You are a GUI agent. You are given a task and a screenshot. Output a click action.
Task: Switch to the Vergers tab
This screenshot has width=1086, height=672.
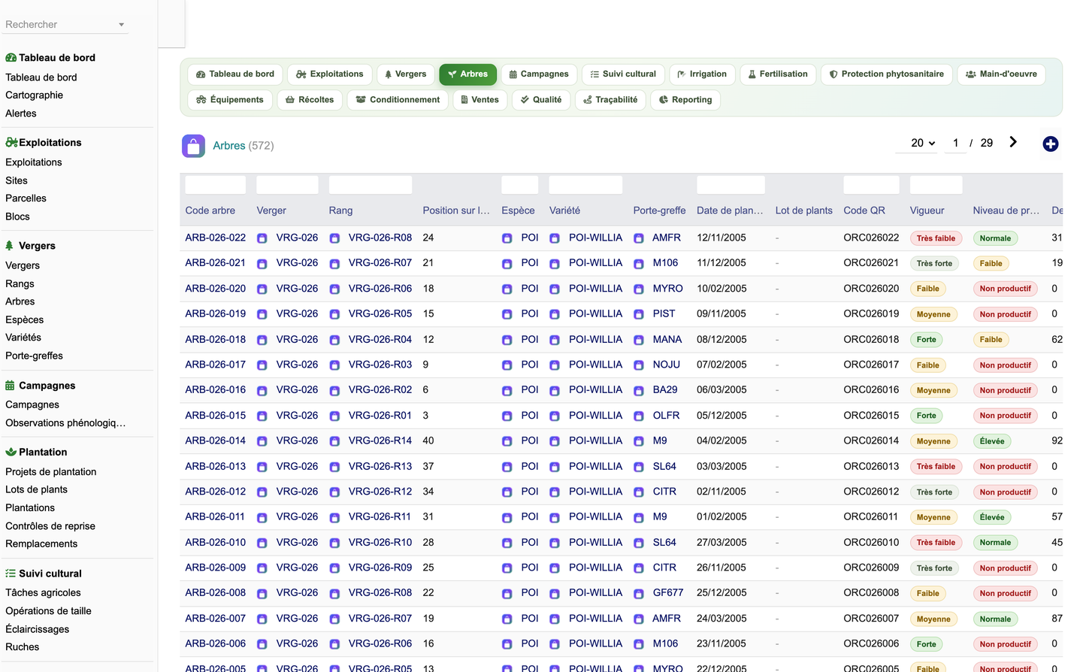tap(406, 74)
